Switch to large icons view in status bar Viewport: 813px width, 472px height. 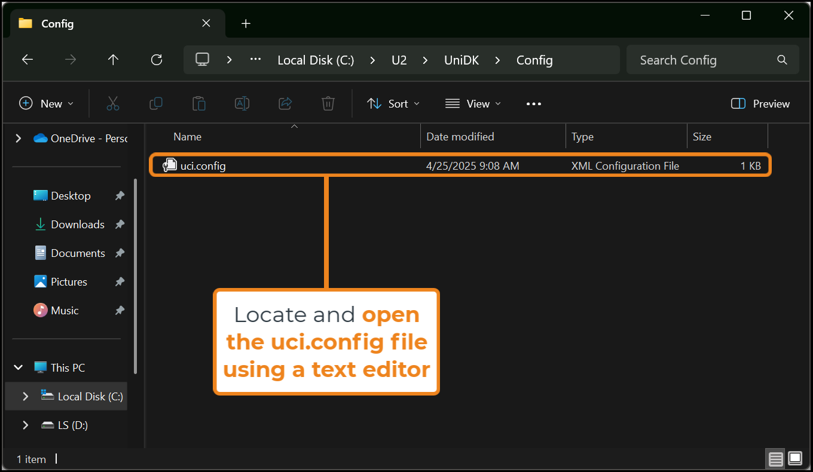click(x=795, y=459)
